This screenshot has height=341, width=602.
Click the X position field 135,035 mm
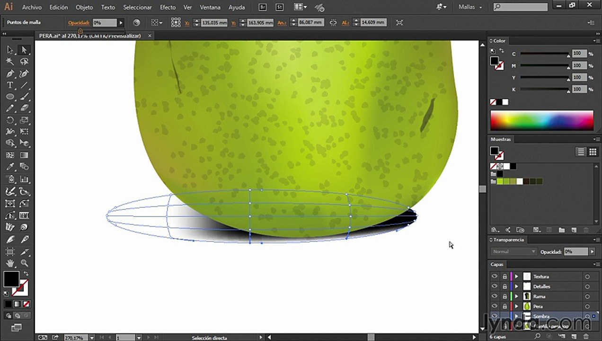214,23
